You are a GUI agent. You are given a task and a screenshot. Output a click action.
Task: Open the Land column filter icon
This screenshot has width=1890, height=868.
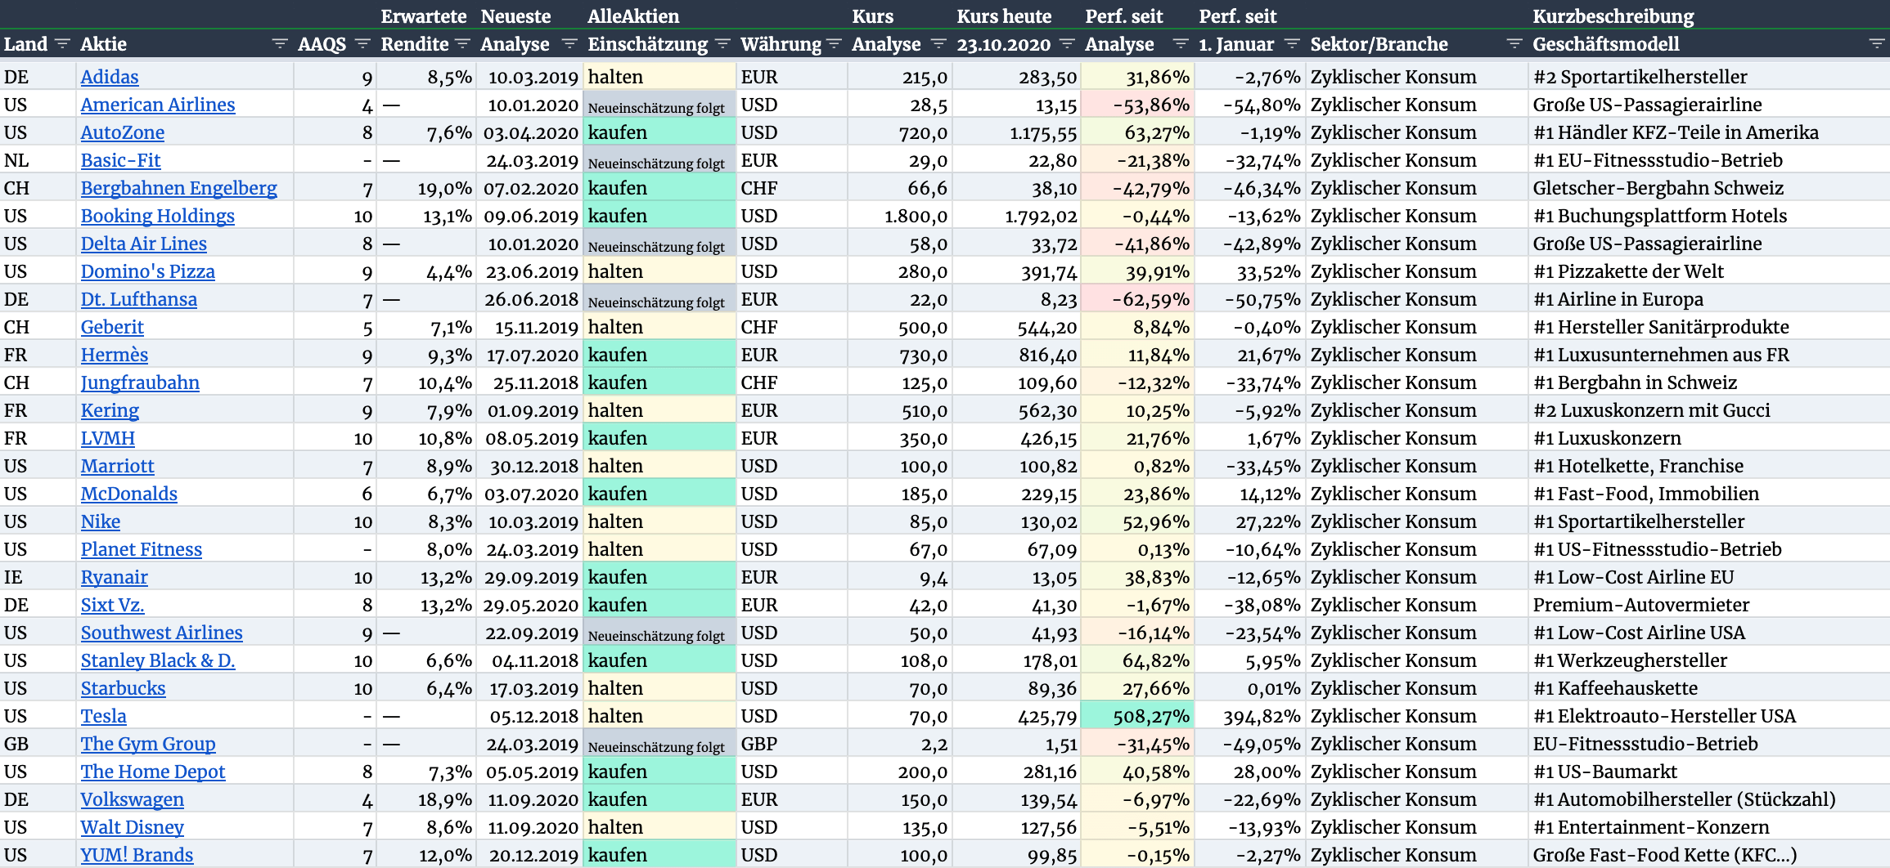pyautogui.click(x=63, y=43)
